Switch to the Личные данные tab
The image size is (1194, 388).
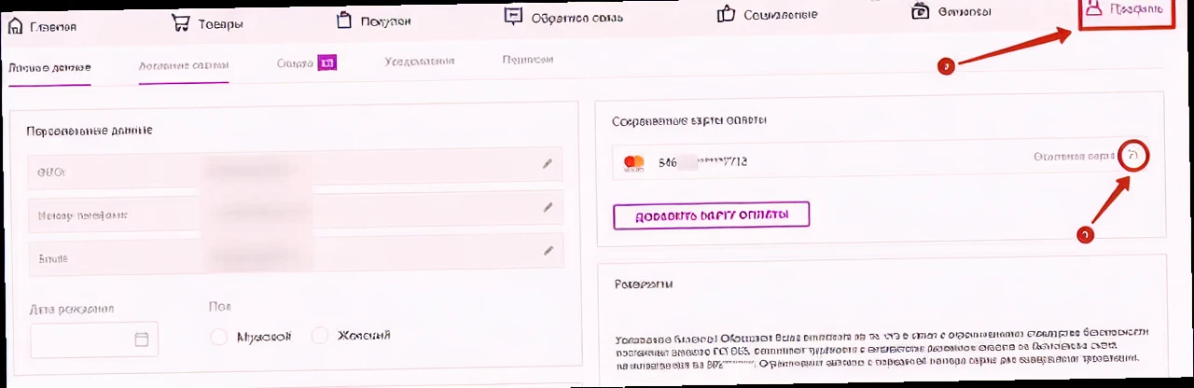click(x=49, y=68)
